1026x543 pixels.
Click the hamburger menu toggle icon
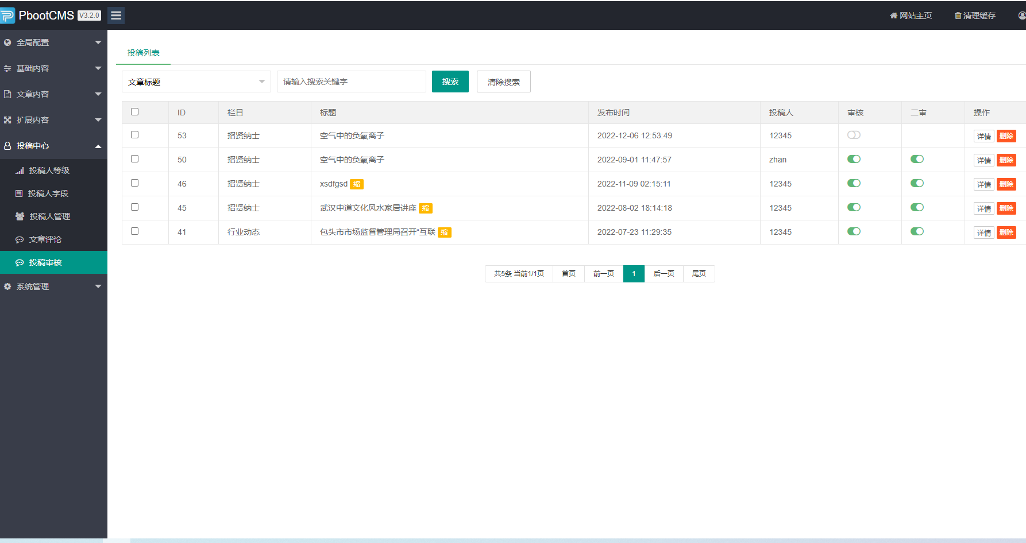click(116, 15)
